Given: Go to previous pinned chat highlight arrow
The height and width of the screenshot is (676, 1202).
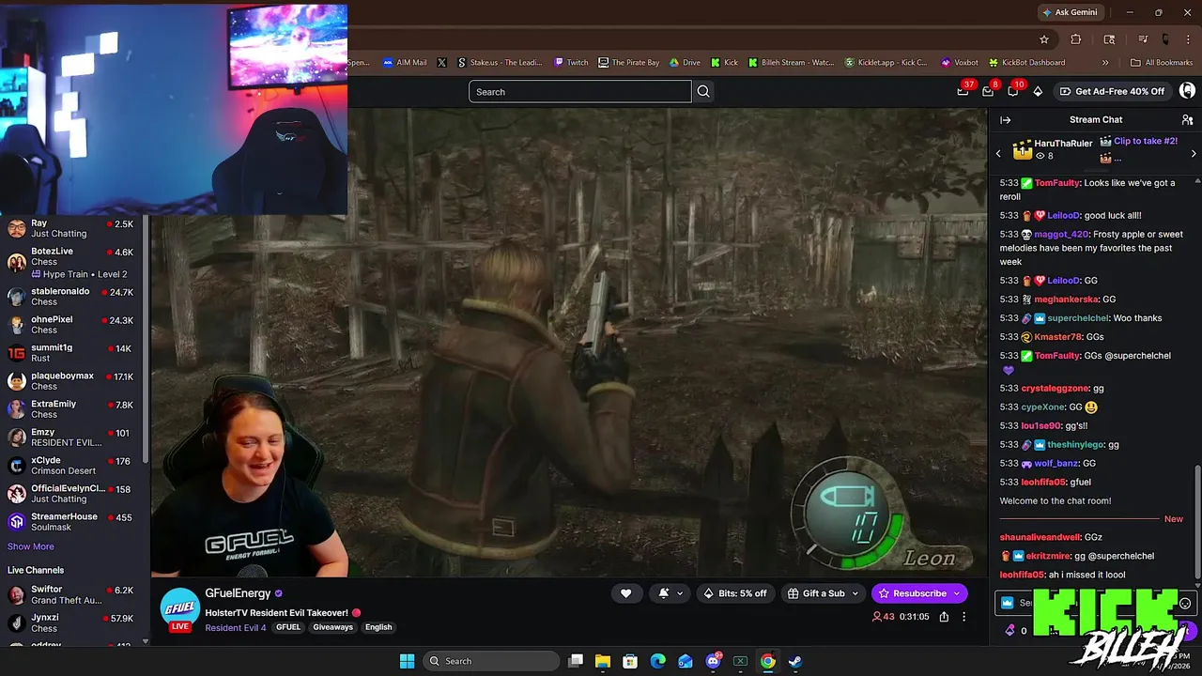Looking at the screenshot, I should pyautogui.click(x=998, y=153).
